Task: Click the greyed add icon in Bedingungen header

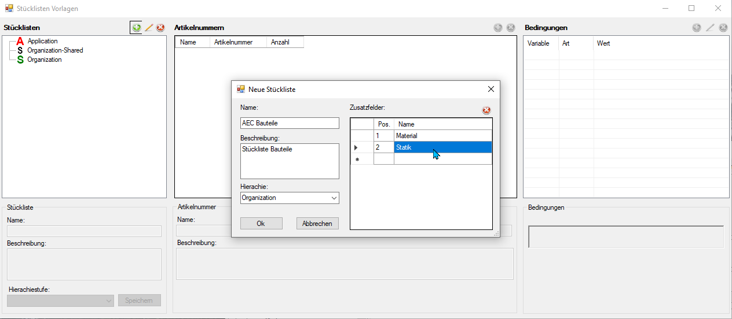Action: pyautogui.click(x=697, y=27)
